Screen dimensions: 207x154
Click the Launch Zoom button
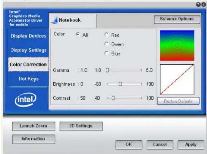coord(34,126)
